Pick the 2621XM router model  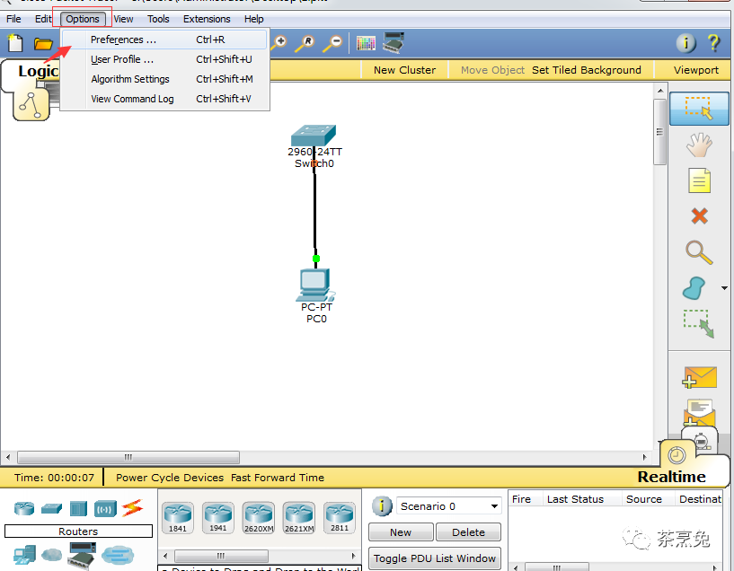pos(299,518)
